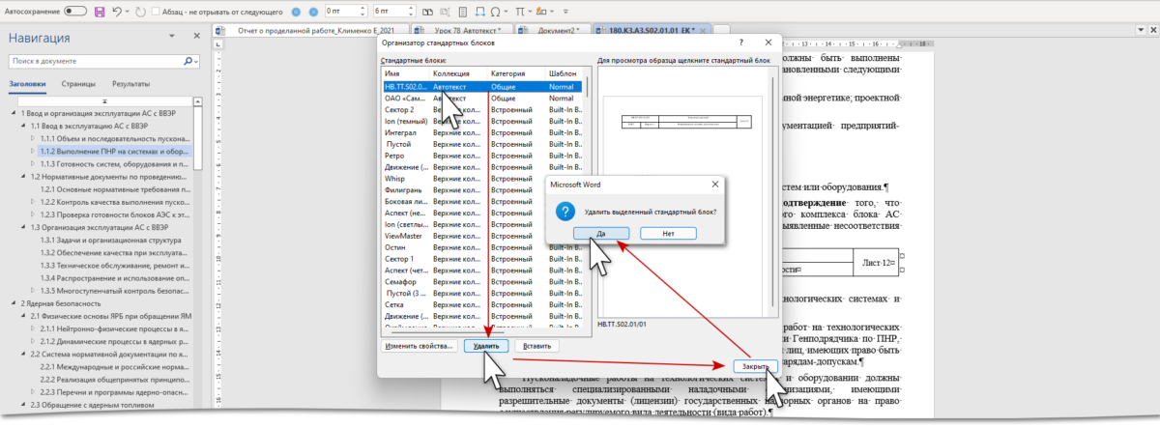
Task: Expand the '1.3.5 Многоступенчатый контроль' heading
Action: pos(34,290)
